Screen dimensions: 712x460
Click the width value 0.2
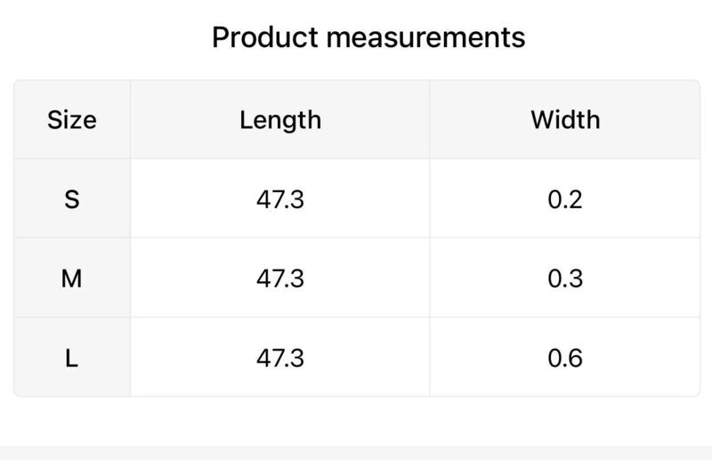pos(565,199)
